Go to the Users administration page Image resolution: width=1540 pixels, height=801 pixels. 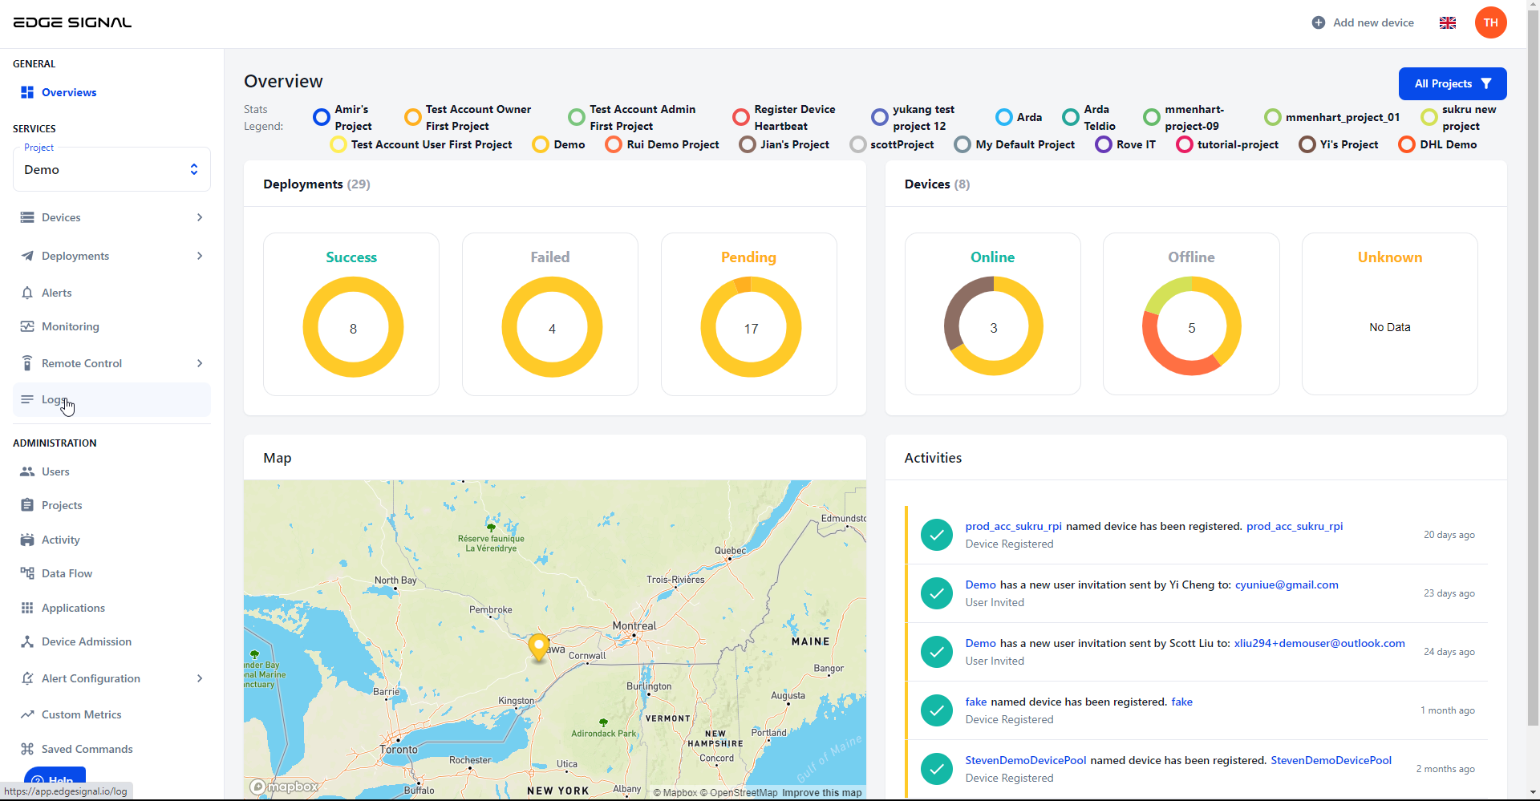55,471
